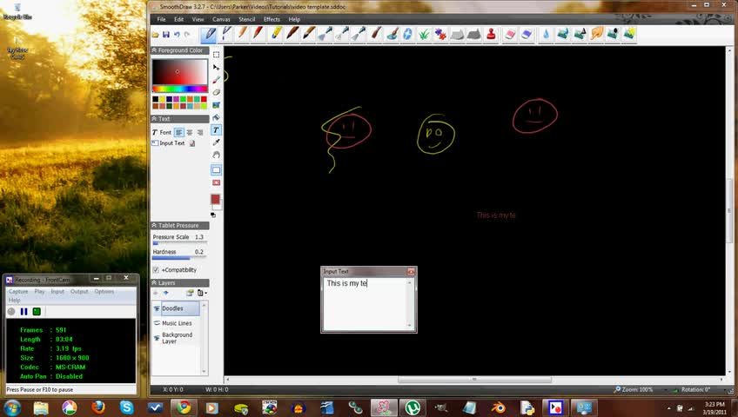Adjust the Hardness slider
738x417 pixels.
tap(179, 258)
